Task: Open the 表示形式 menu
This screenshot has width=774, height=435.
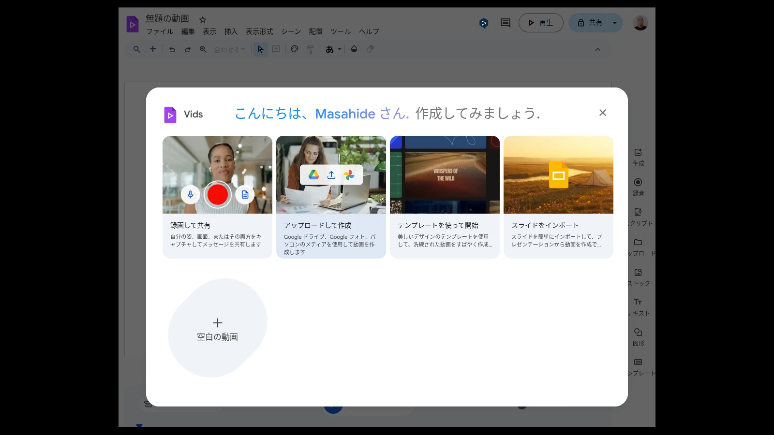Action: tap(259, 31)
